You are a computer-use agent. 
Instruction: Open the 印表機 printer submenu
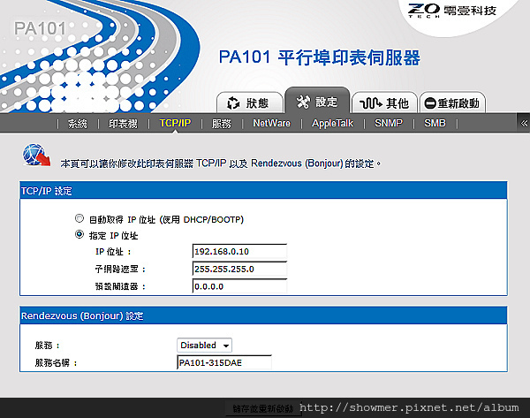coord(123,124)
